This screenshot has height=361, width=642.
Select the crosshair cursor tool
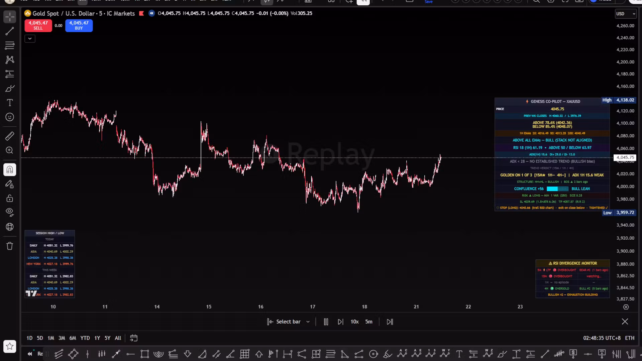pyautogui.click(x=10, y=17)
